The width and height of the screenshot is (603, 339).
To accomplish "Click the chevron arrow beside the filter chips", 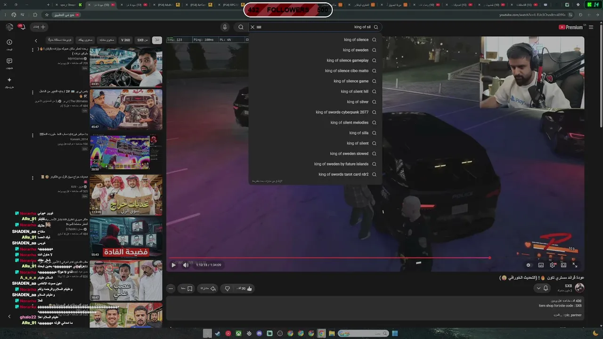I will coord(36,40).
